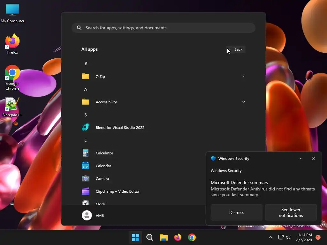Viewport: 327px width, 245px height.
Task: Open the Start button on taskbar
Action: pos(135,237)
